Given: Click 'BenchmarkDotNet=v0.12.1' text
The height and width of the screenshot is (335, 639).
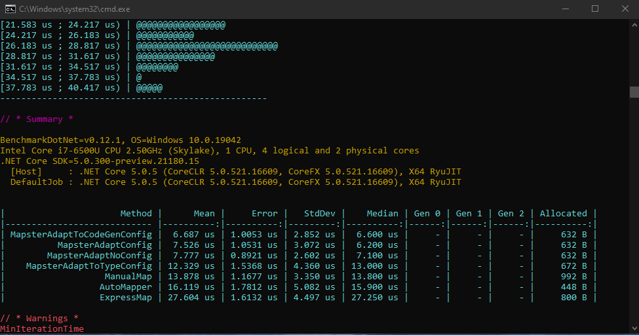Looking at the screenshot, I should [x=60, y=140].
